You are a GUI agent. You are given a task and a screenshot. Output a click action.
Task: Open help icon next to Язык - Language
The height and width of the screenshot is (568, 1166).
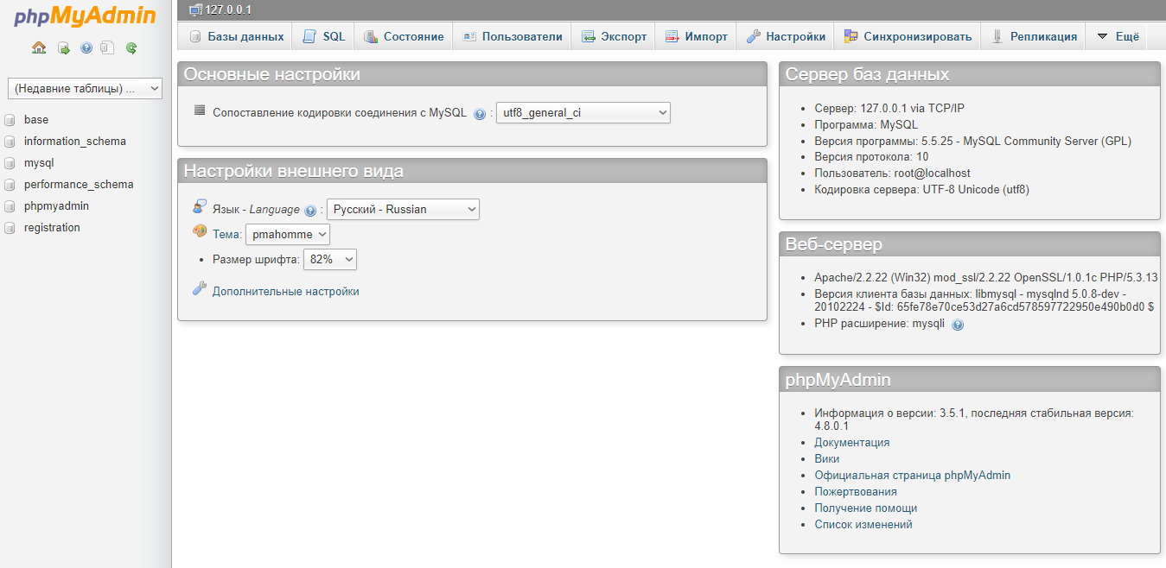[310, 211]
